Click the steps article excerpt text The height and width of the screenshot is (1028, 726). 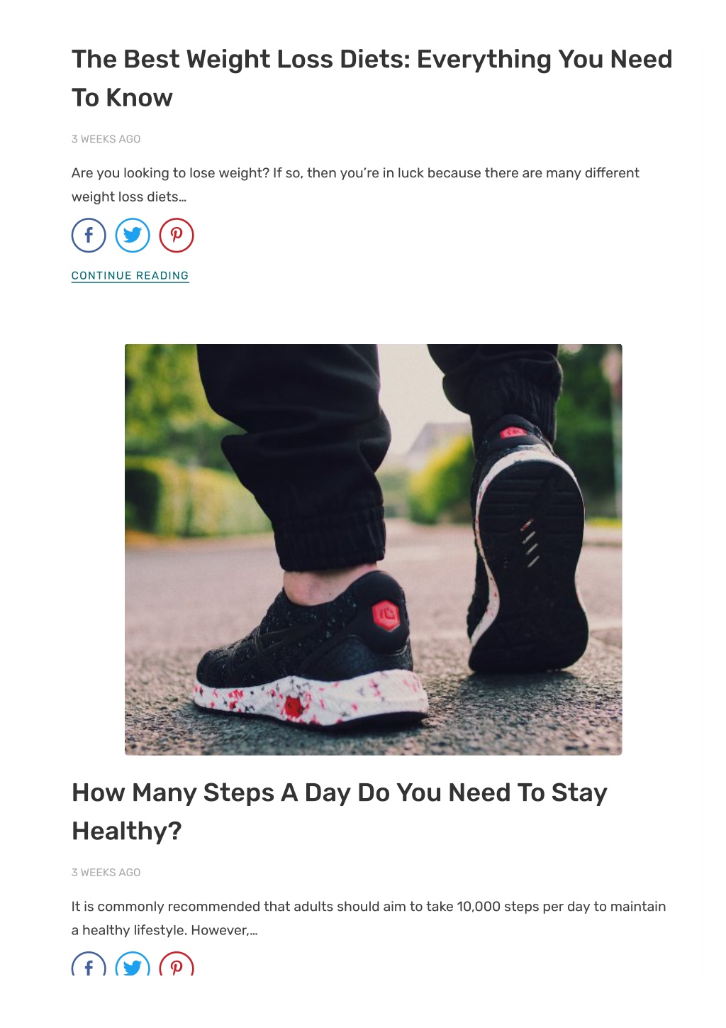(x=369, y=918)
